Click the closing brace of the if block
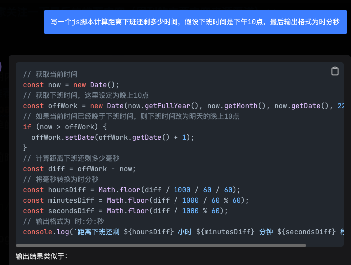The image size is (351, 265). click(25, 148)
